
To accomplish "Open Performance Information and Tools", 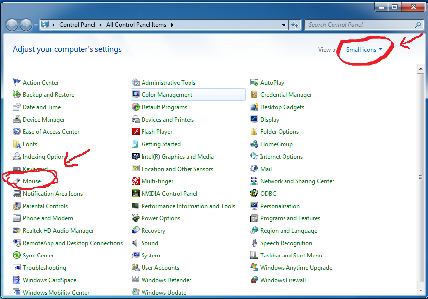I will [x=188, y=206].
